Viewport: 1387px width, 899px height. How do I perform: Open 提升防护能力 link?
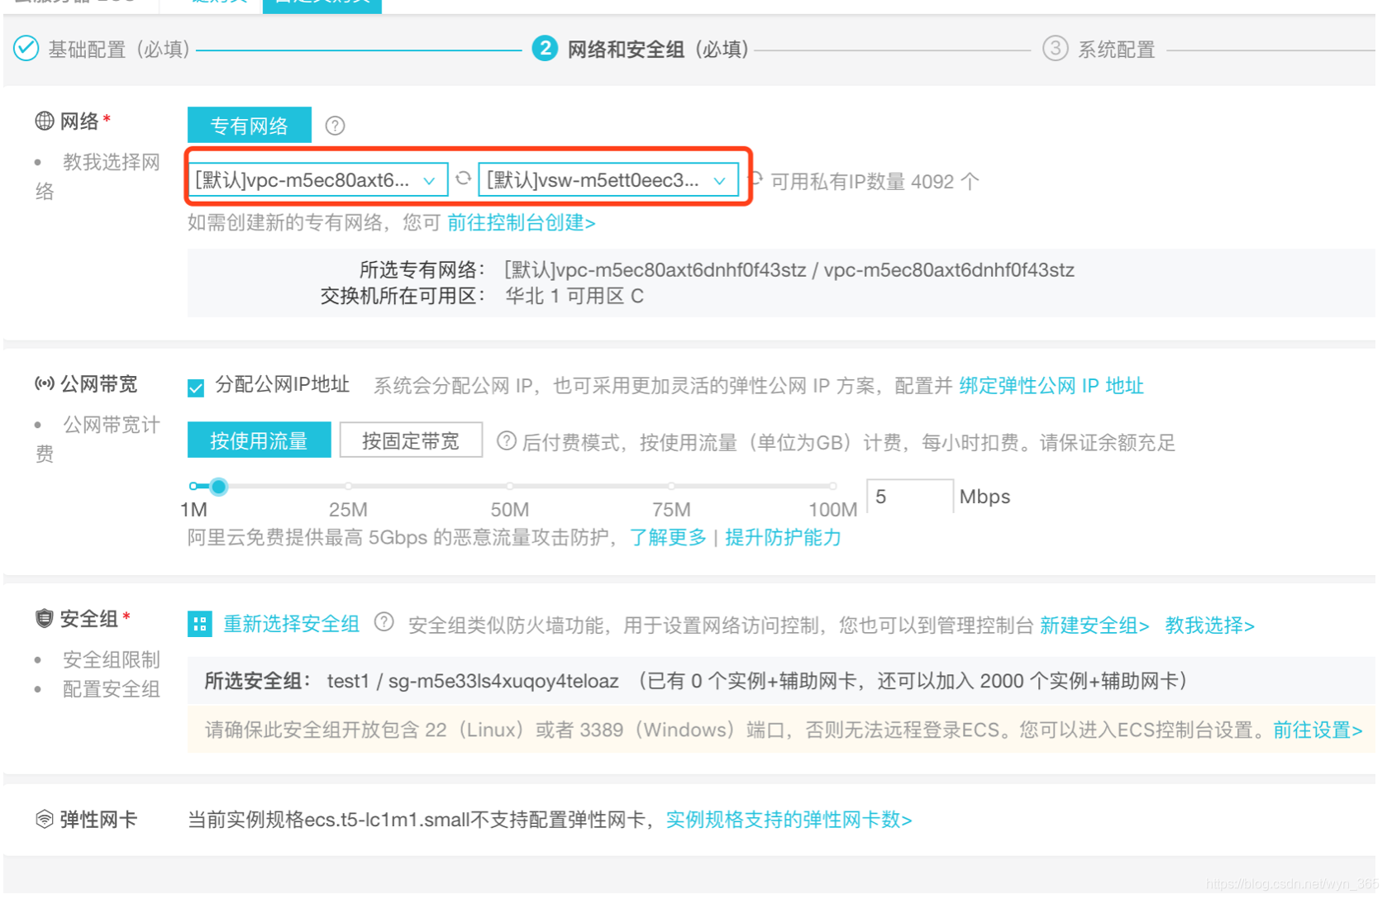(783, 538)
